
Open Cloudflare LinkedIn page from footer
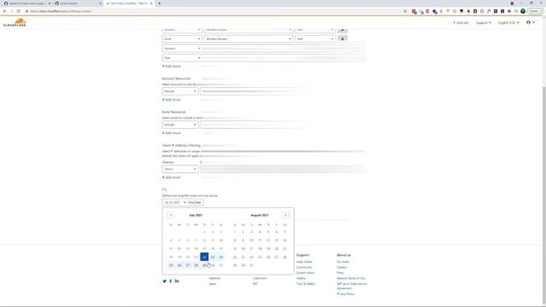pyautogui.click(x=177, y=281)
